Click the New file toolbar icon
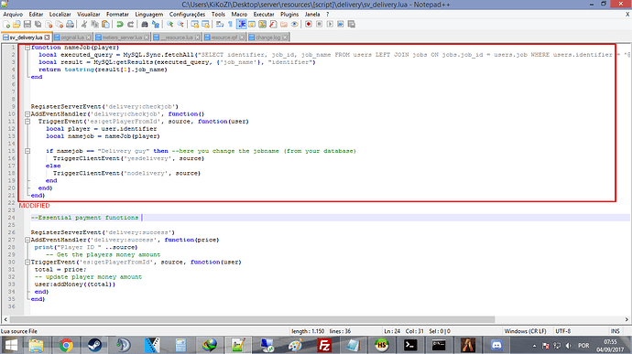632x354 pixels. 6,24
